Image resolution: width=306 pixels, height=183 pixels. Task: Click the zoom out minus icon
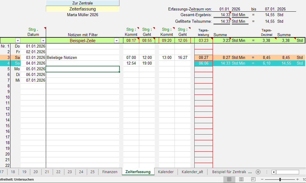click(x=262, y=179)
